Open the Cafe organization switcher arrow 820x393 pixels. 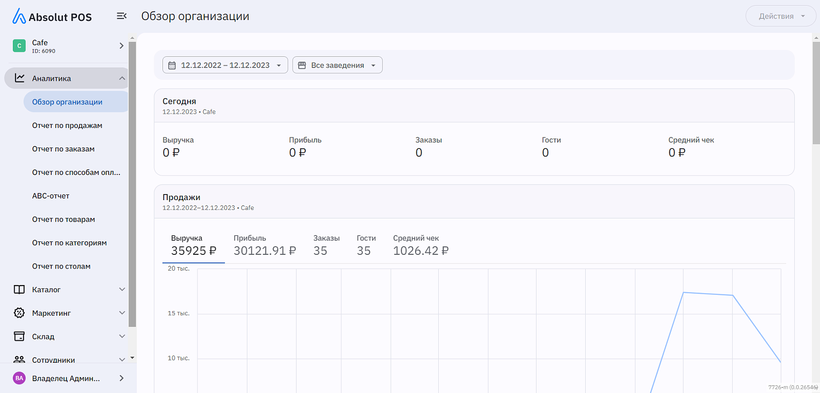(x=121, y=46)
